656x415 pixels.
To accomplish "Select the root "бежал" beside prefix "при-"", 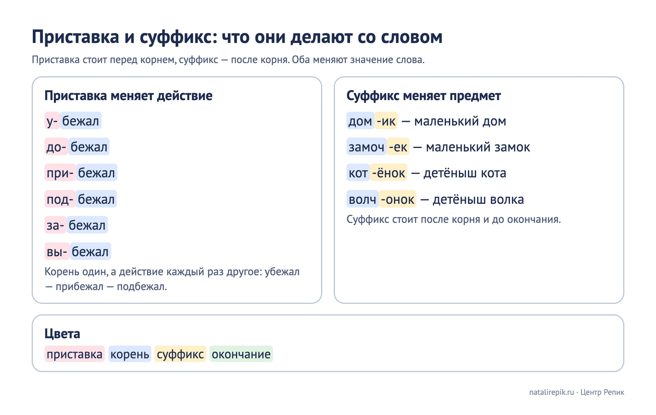I will coord(96,173).
